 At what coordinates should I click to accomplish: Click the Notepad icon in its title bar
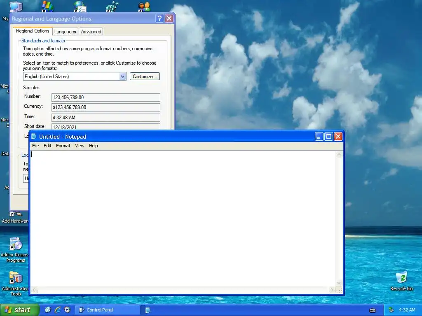pos(34,137)
